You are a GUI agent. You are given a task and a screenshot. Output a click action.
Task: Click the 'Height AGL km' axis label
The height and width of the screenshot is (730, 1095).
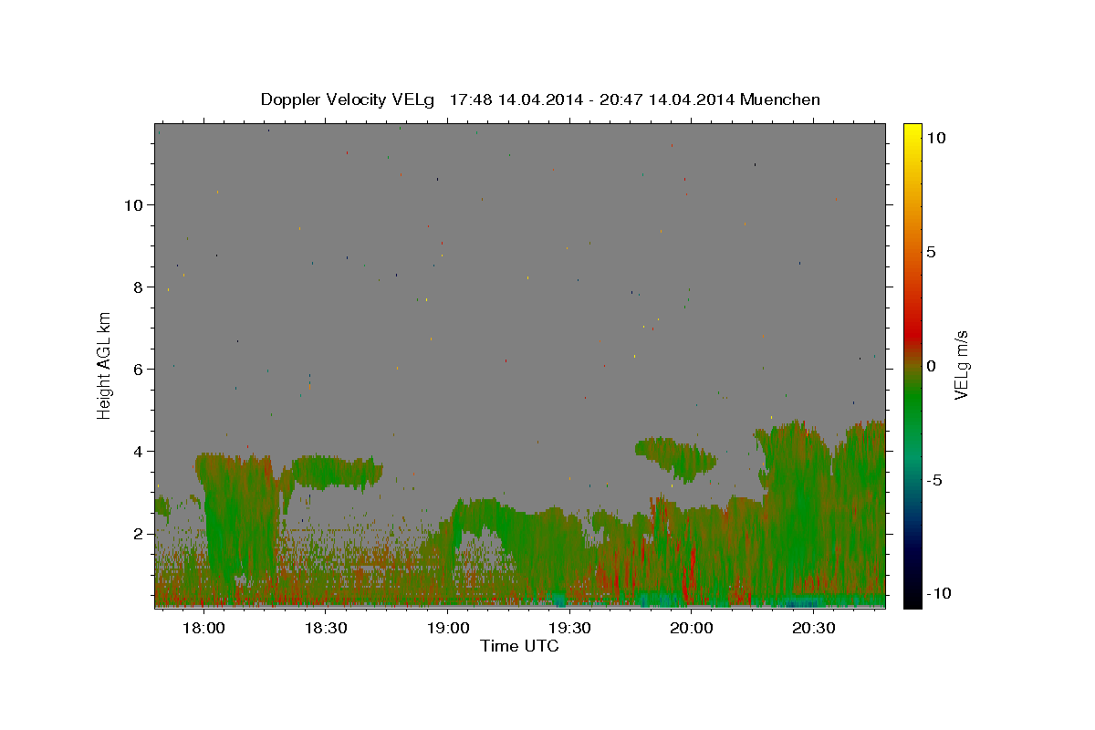pos(104,365)
